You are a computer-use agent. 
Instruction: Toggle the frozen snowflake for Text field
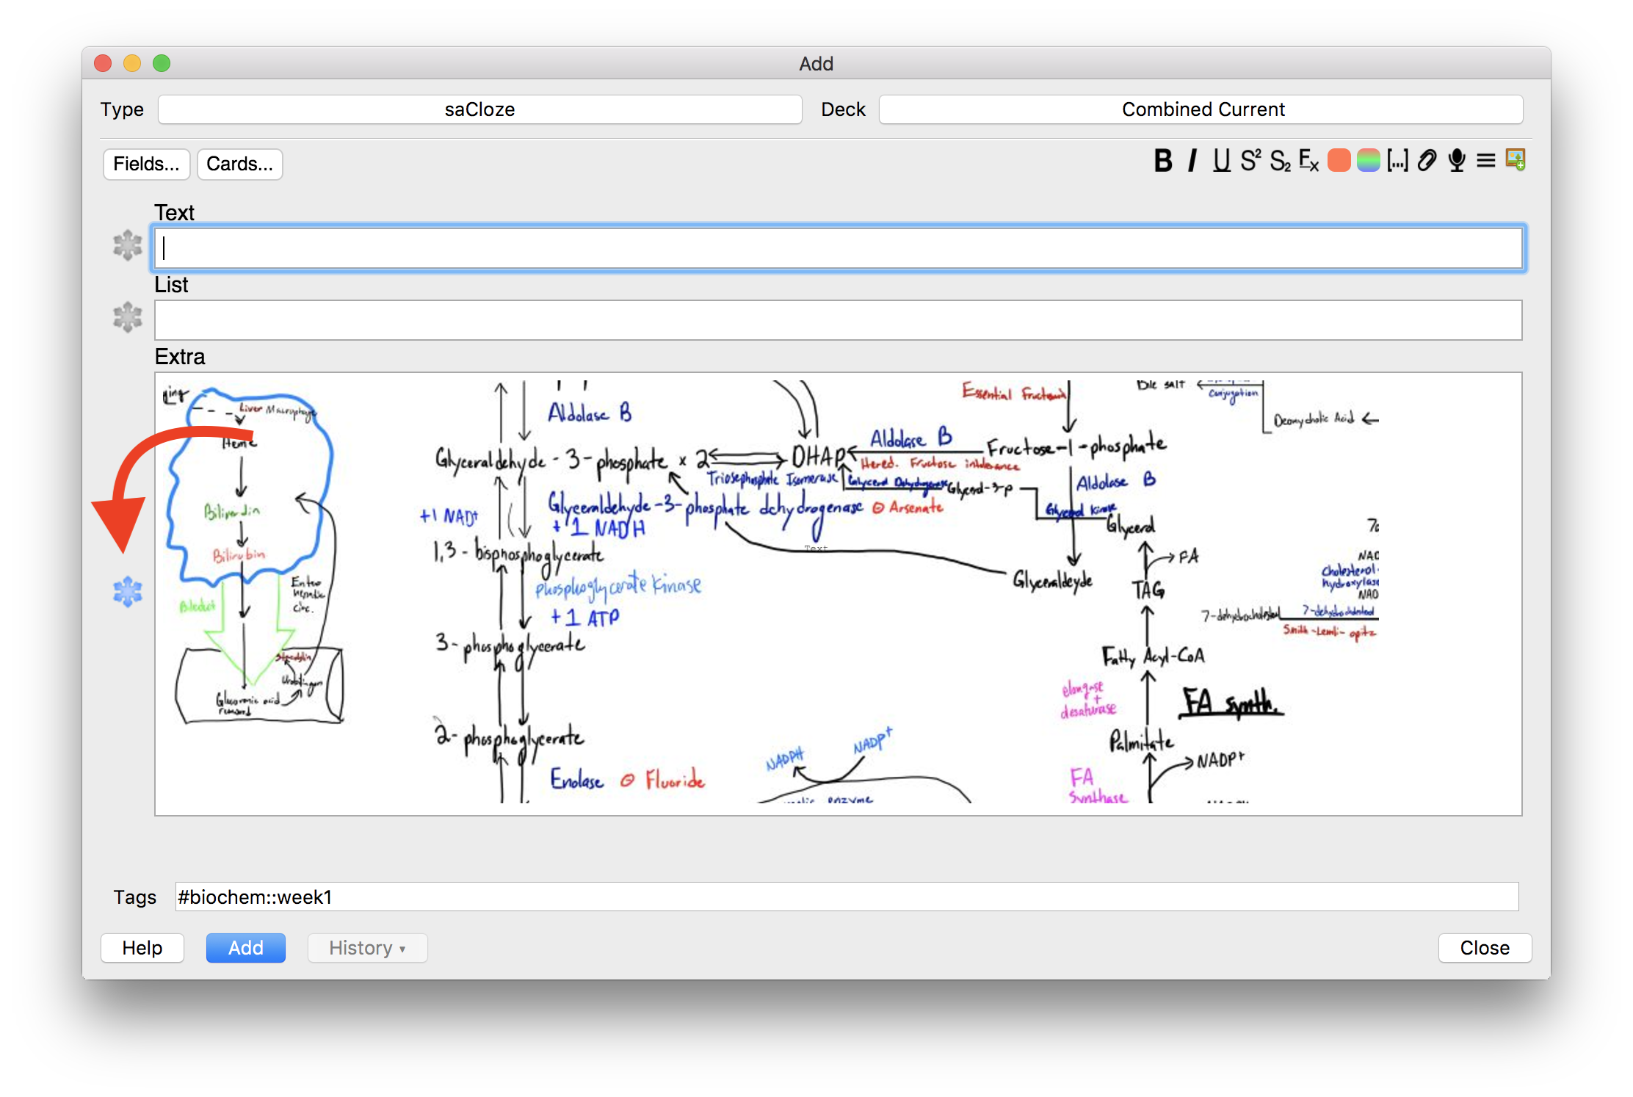(128, 245)
